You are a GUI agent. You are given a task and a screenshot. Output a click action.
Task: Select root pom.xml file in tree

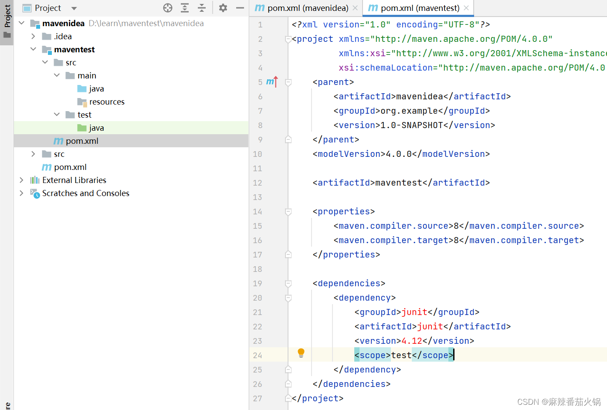click(x=70, y=167)
